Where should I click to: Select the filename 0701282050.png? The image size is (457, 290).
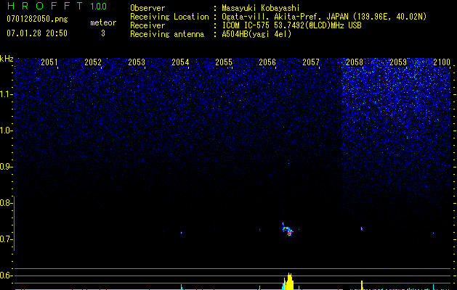pos(37,19)
